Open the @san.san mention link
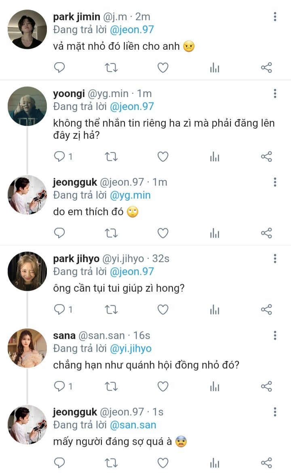Viewport: 291px width, 473px height. (x=133, y=425)
